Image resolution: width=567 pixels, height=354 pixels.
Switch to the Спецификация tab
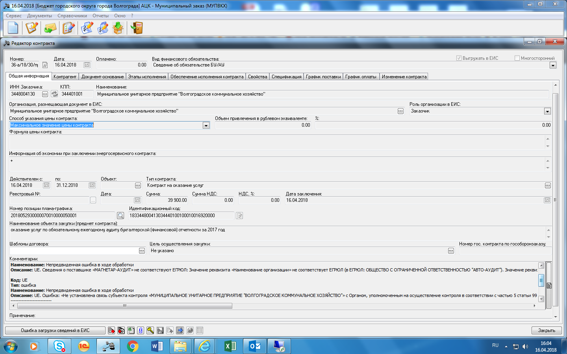point(286,77)
